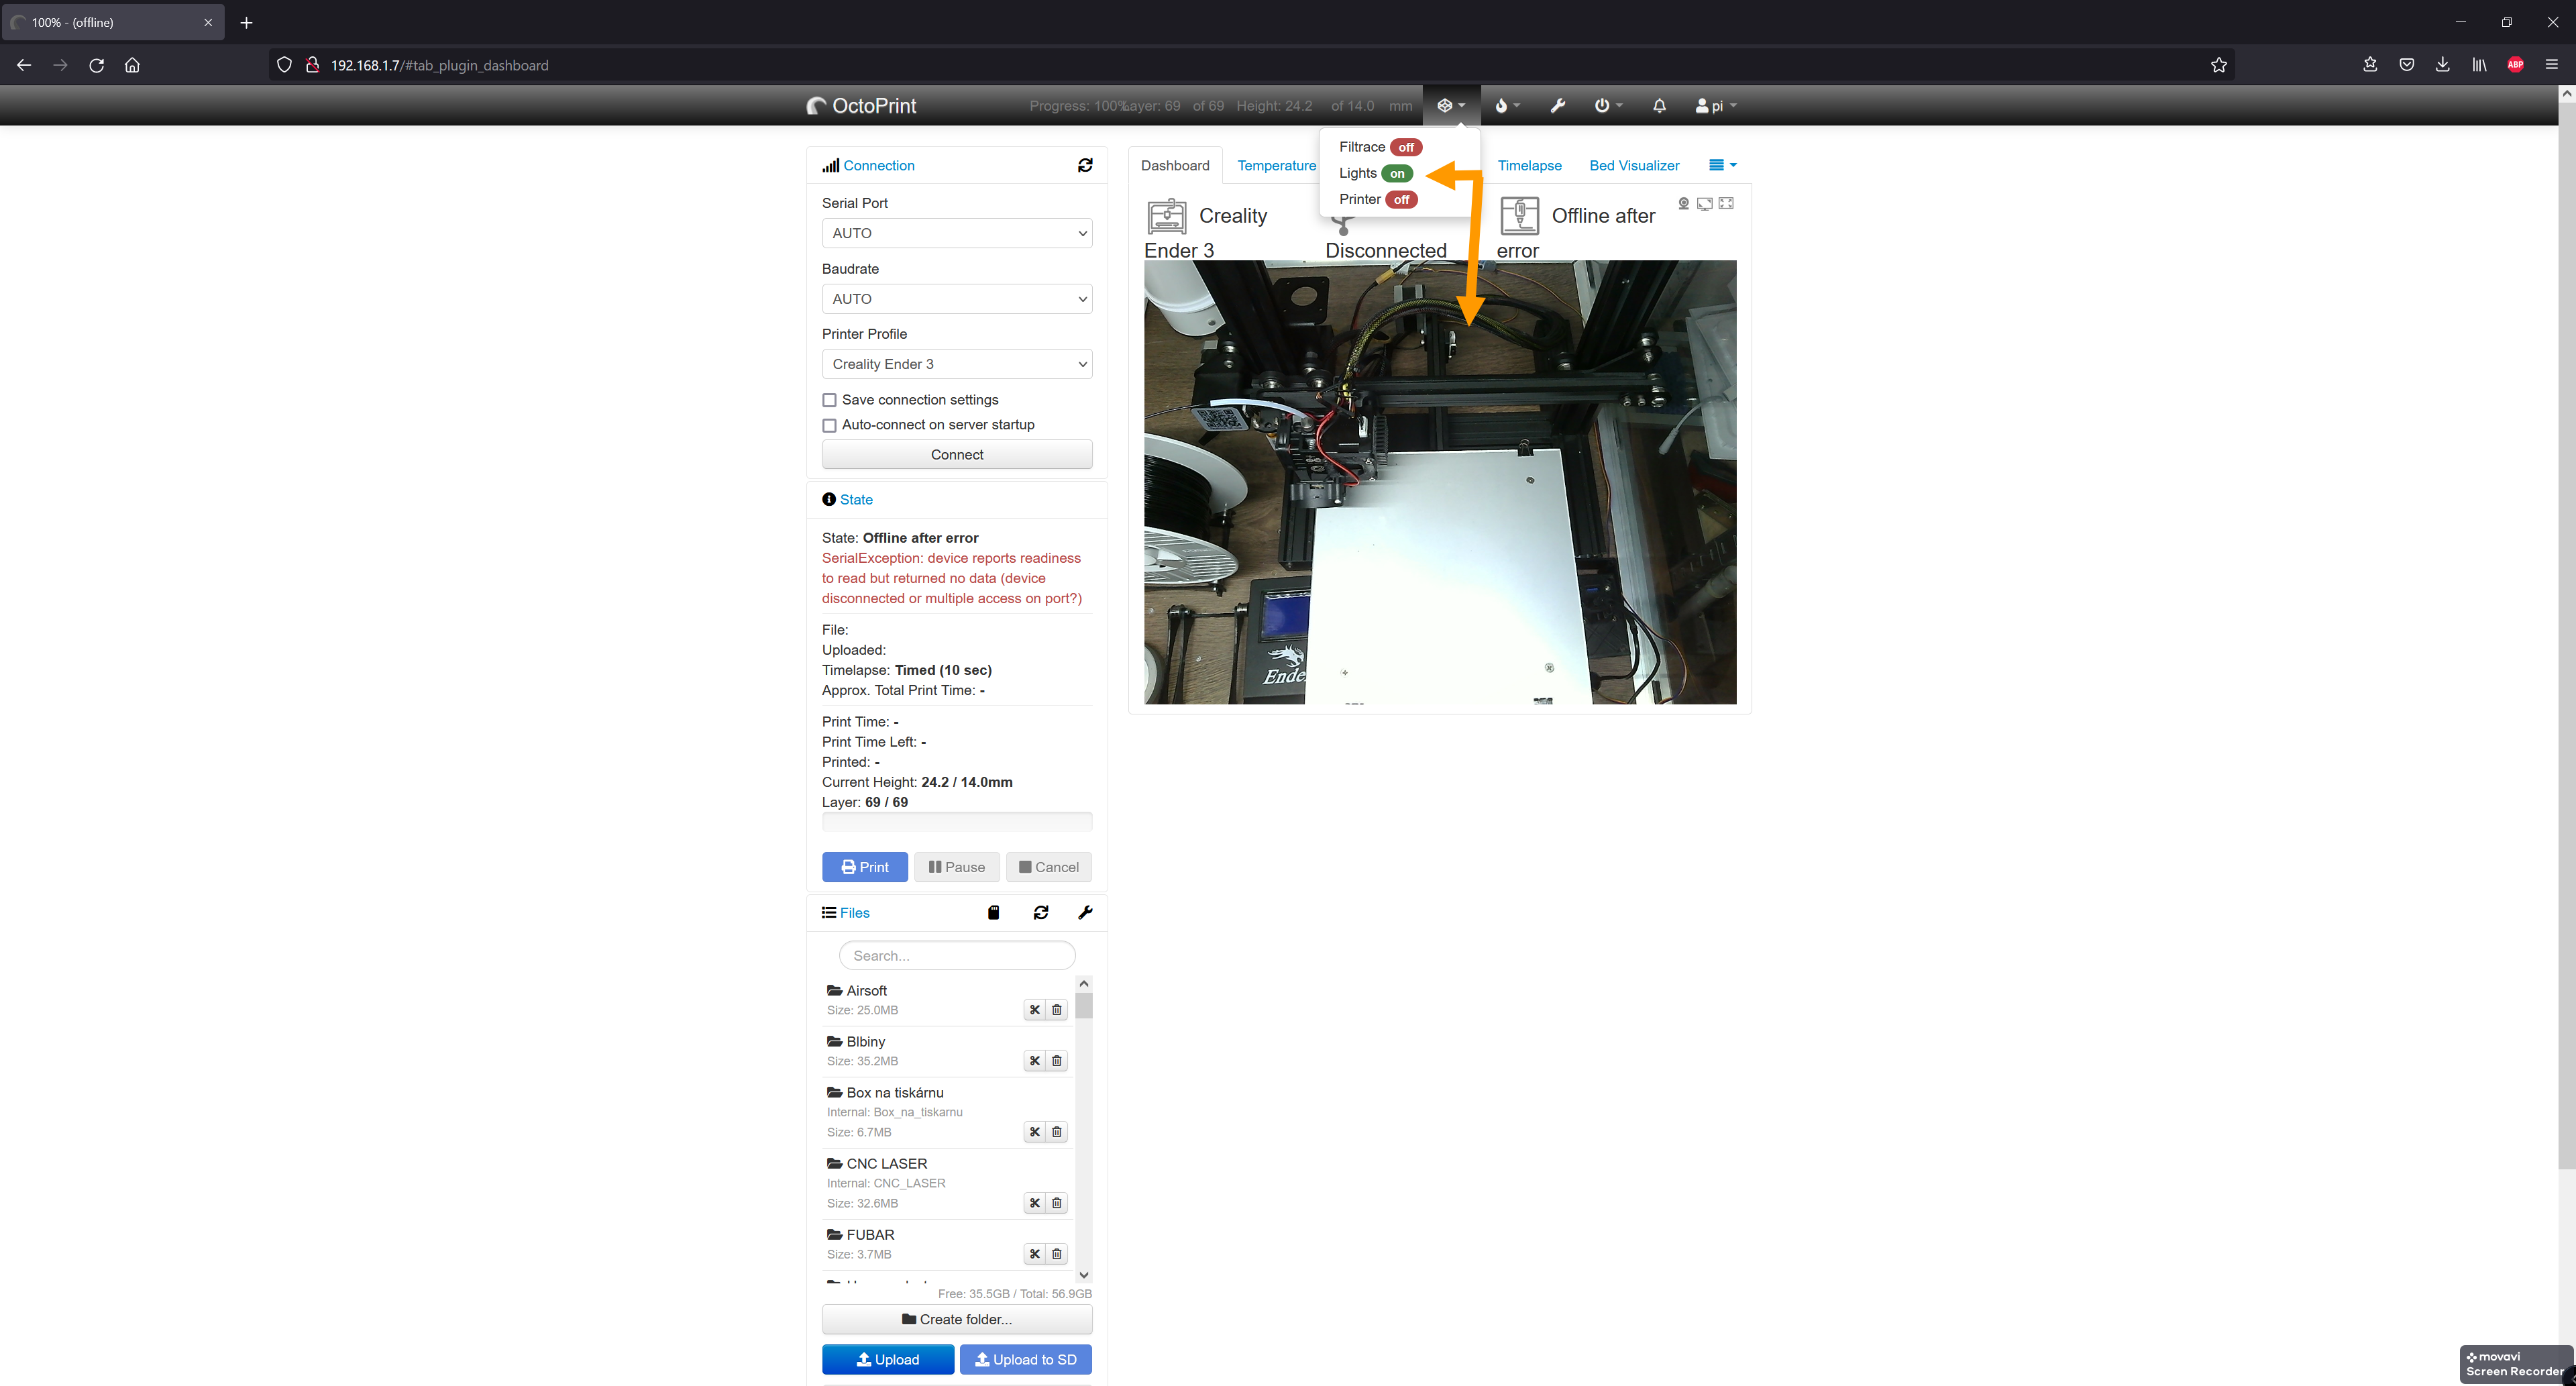Click the browser address bar

pyautogui.click(x=1250, y=65)
